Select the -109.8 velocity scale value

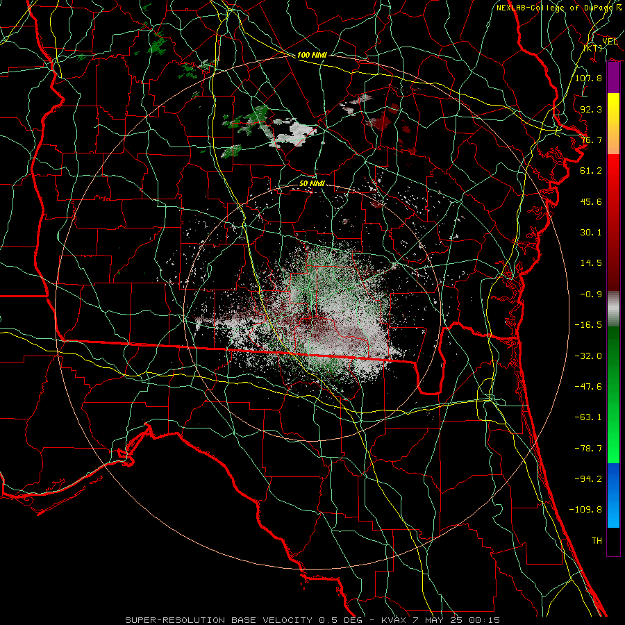click(x=585, y=510)
